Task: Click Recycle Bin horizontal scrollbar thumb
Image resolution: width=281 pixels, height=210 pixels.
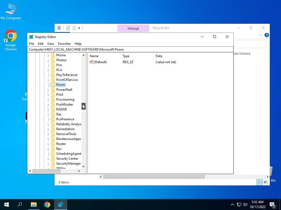Action: (154, 177)
